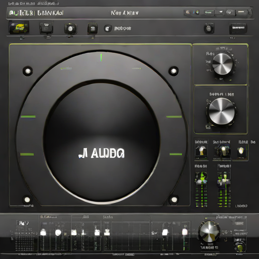Click the garbled text label beside the small round toolbar icon
The height and width of the screenshot is (259, 259).
click(x=123, y=28)
